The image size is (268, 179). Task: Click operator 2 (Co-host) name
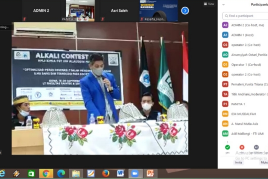point(246,75)
